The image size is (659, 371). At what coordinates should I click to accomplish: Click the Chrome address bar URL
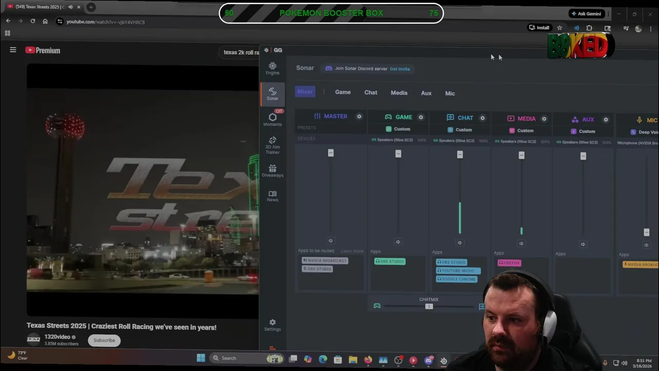click(106, 22)
